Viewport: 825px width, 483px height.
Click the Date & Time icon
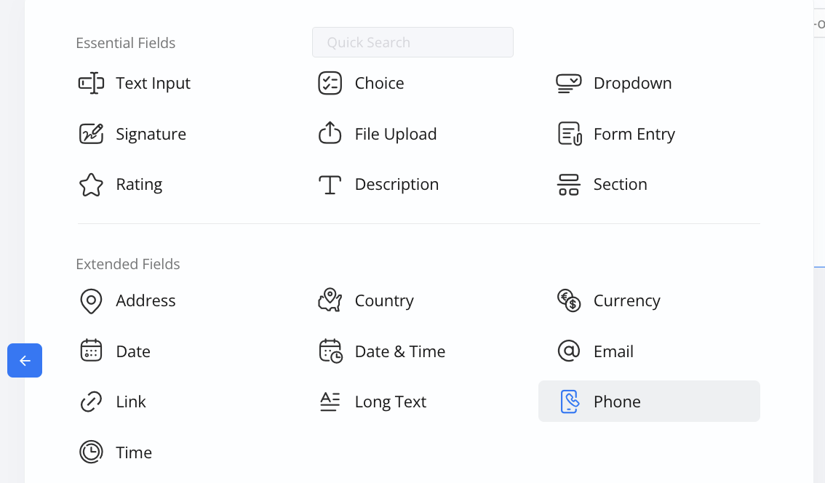tap(330, 351)
